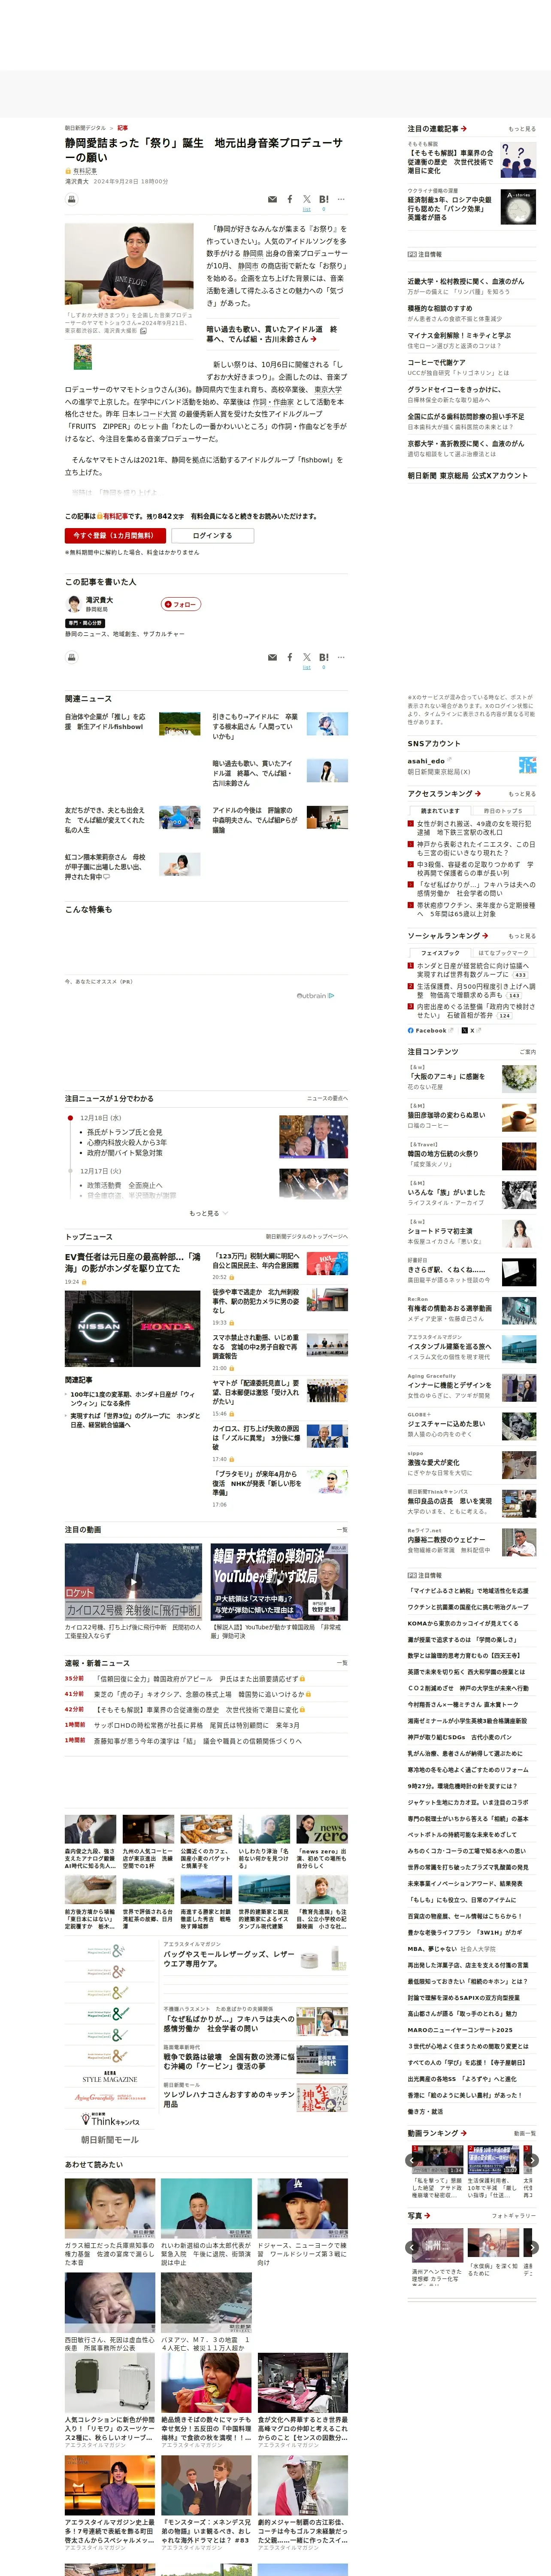
Task: Open もっと見る beside ソーシャルランキング
Action: 522,936
